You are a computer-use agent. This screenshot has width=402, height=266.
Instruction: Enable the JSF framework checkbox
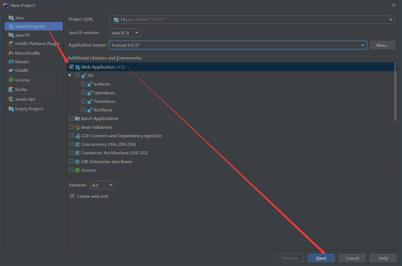77,75
